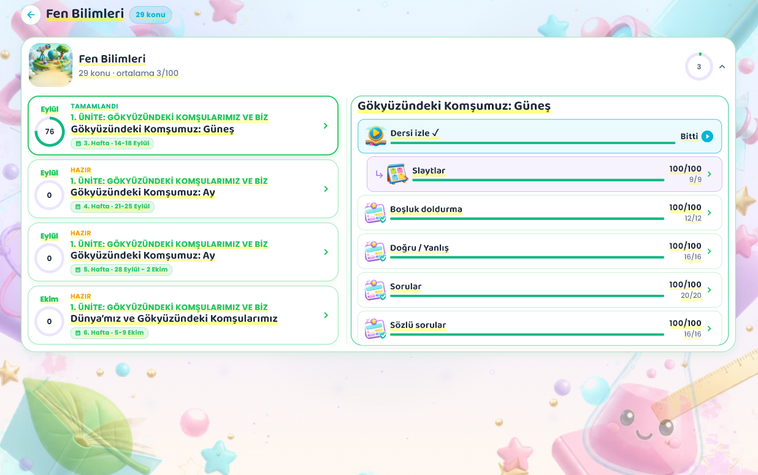
Task: Click the 20/20 count in Sorular row
Action: [x=691, y=295]
